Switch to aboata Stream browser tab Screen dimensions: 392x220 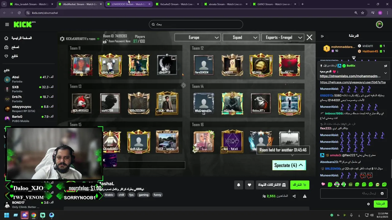tap(226, 4)
